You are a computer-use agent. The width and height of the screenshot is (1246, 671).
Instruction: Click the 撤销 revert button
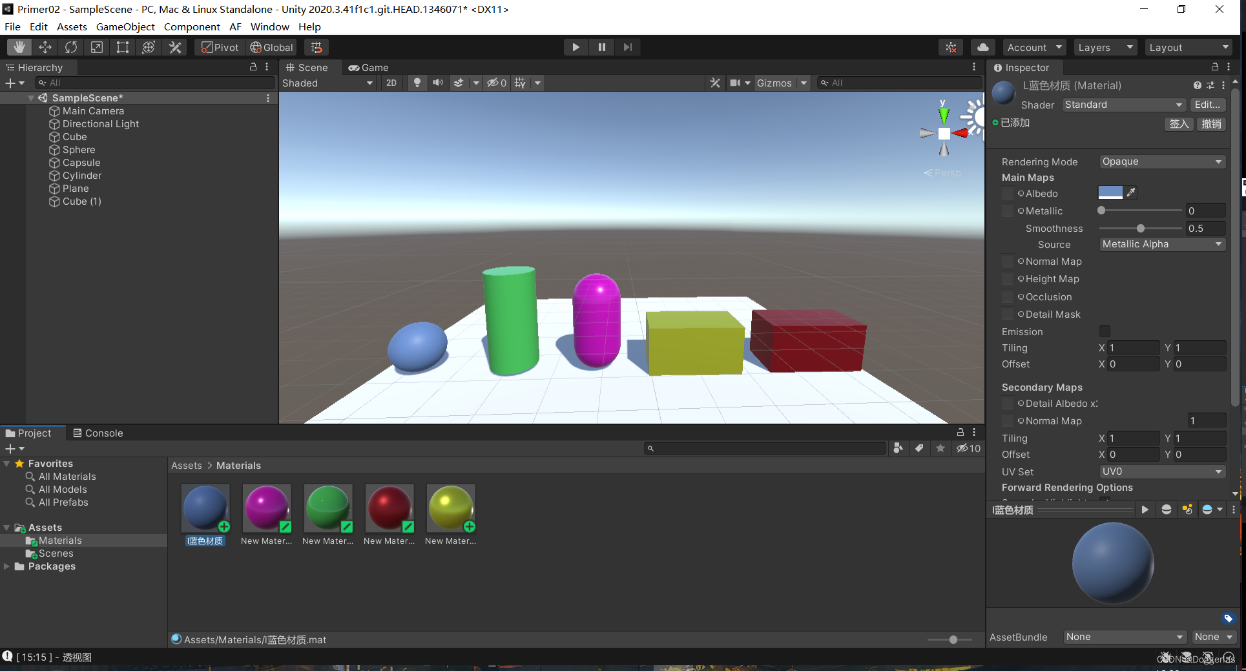click(x=1211, y=124)
